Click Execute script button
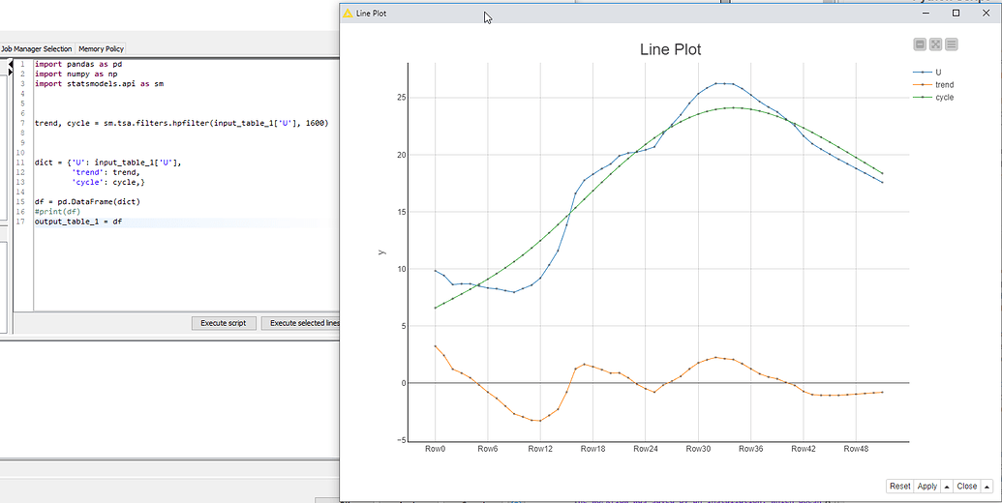Image resolution: width=1002 pixels, height=503 pixels. point(223,323)
